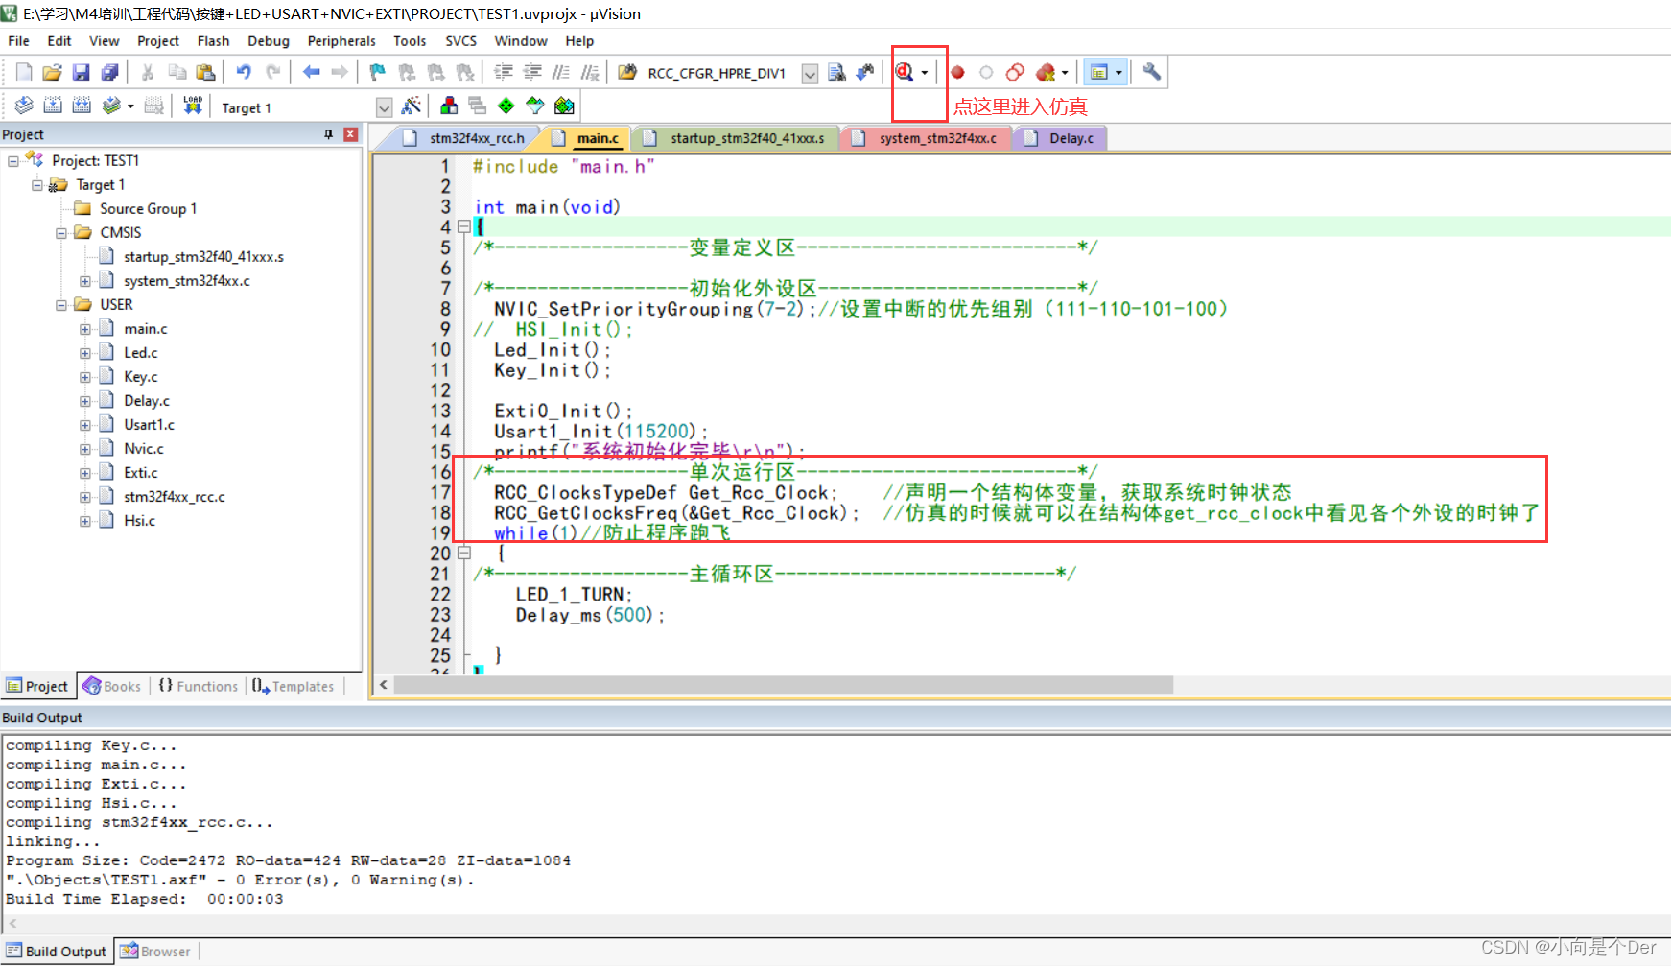The width and height of the screenshot is (1671, 966).
Task: Open Manage Run-Time Environment green diamond
Action: 506,106
